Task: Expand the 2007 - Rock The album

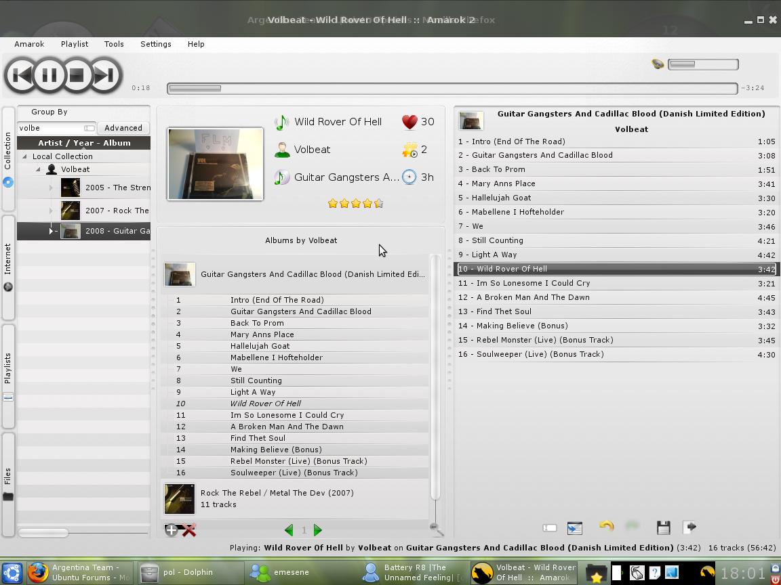Action: coord(51,211)
